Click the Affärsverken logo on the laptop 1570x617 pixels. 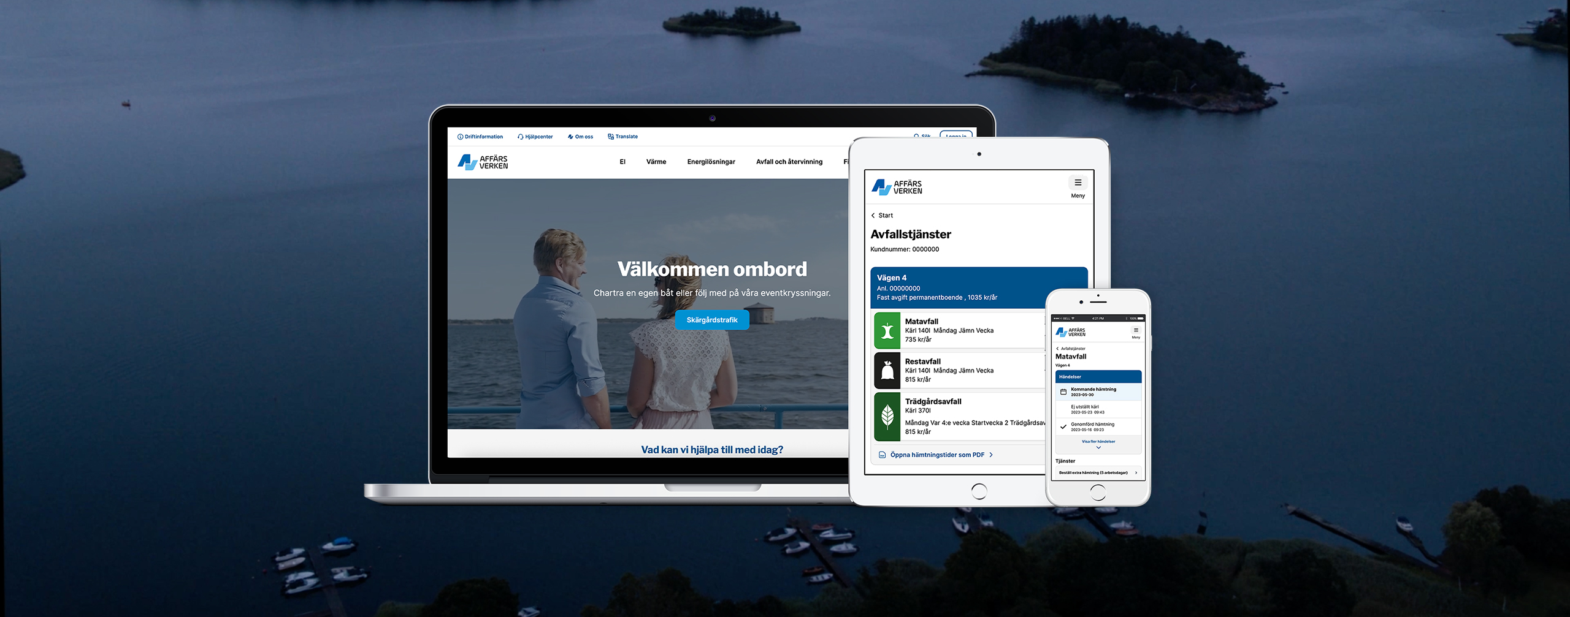pos(483,162)
